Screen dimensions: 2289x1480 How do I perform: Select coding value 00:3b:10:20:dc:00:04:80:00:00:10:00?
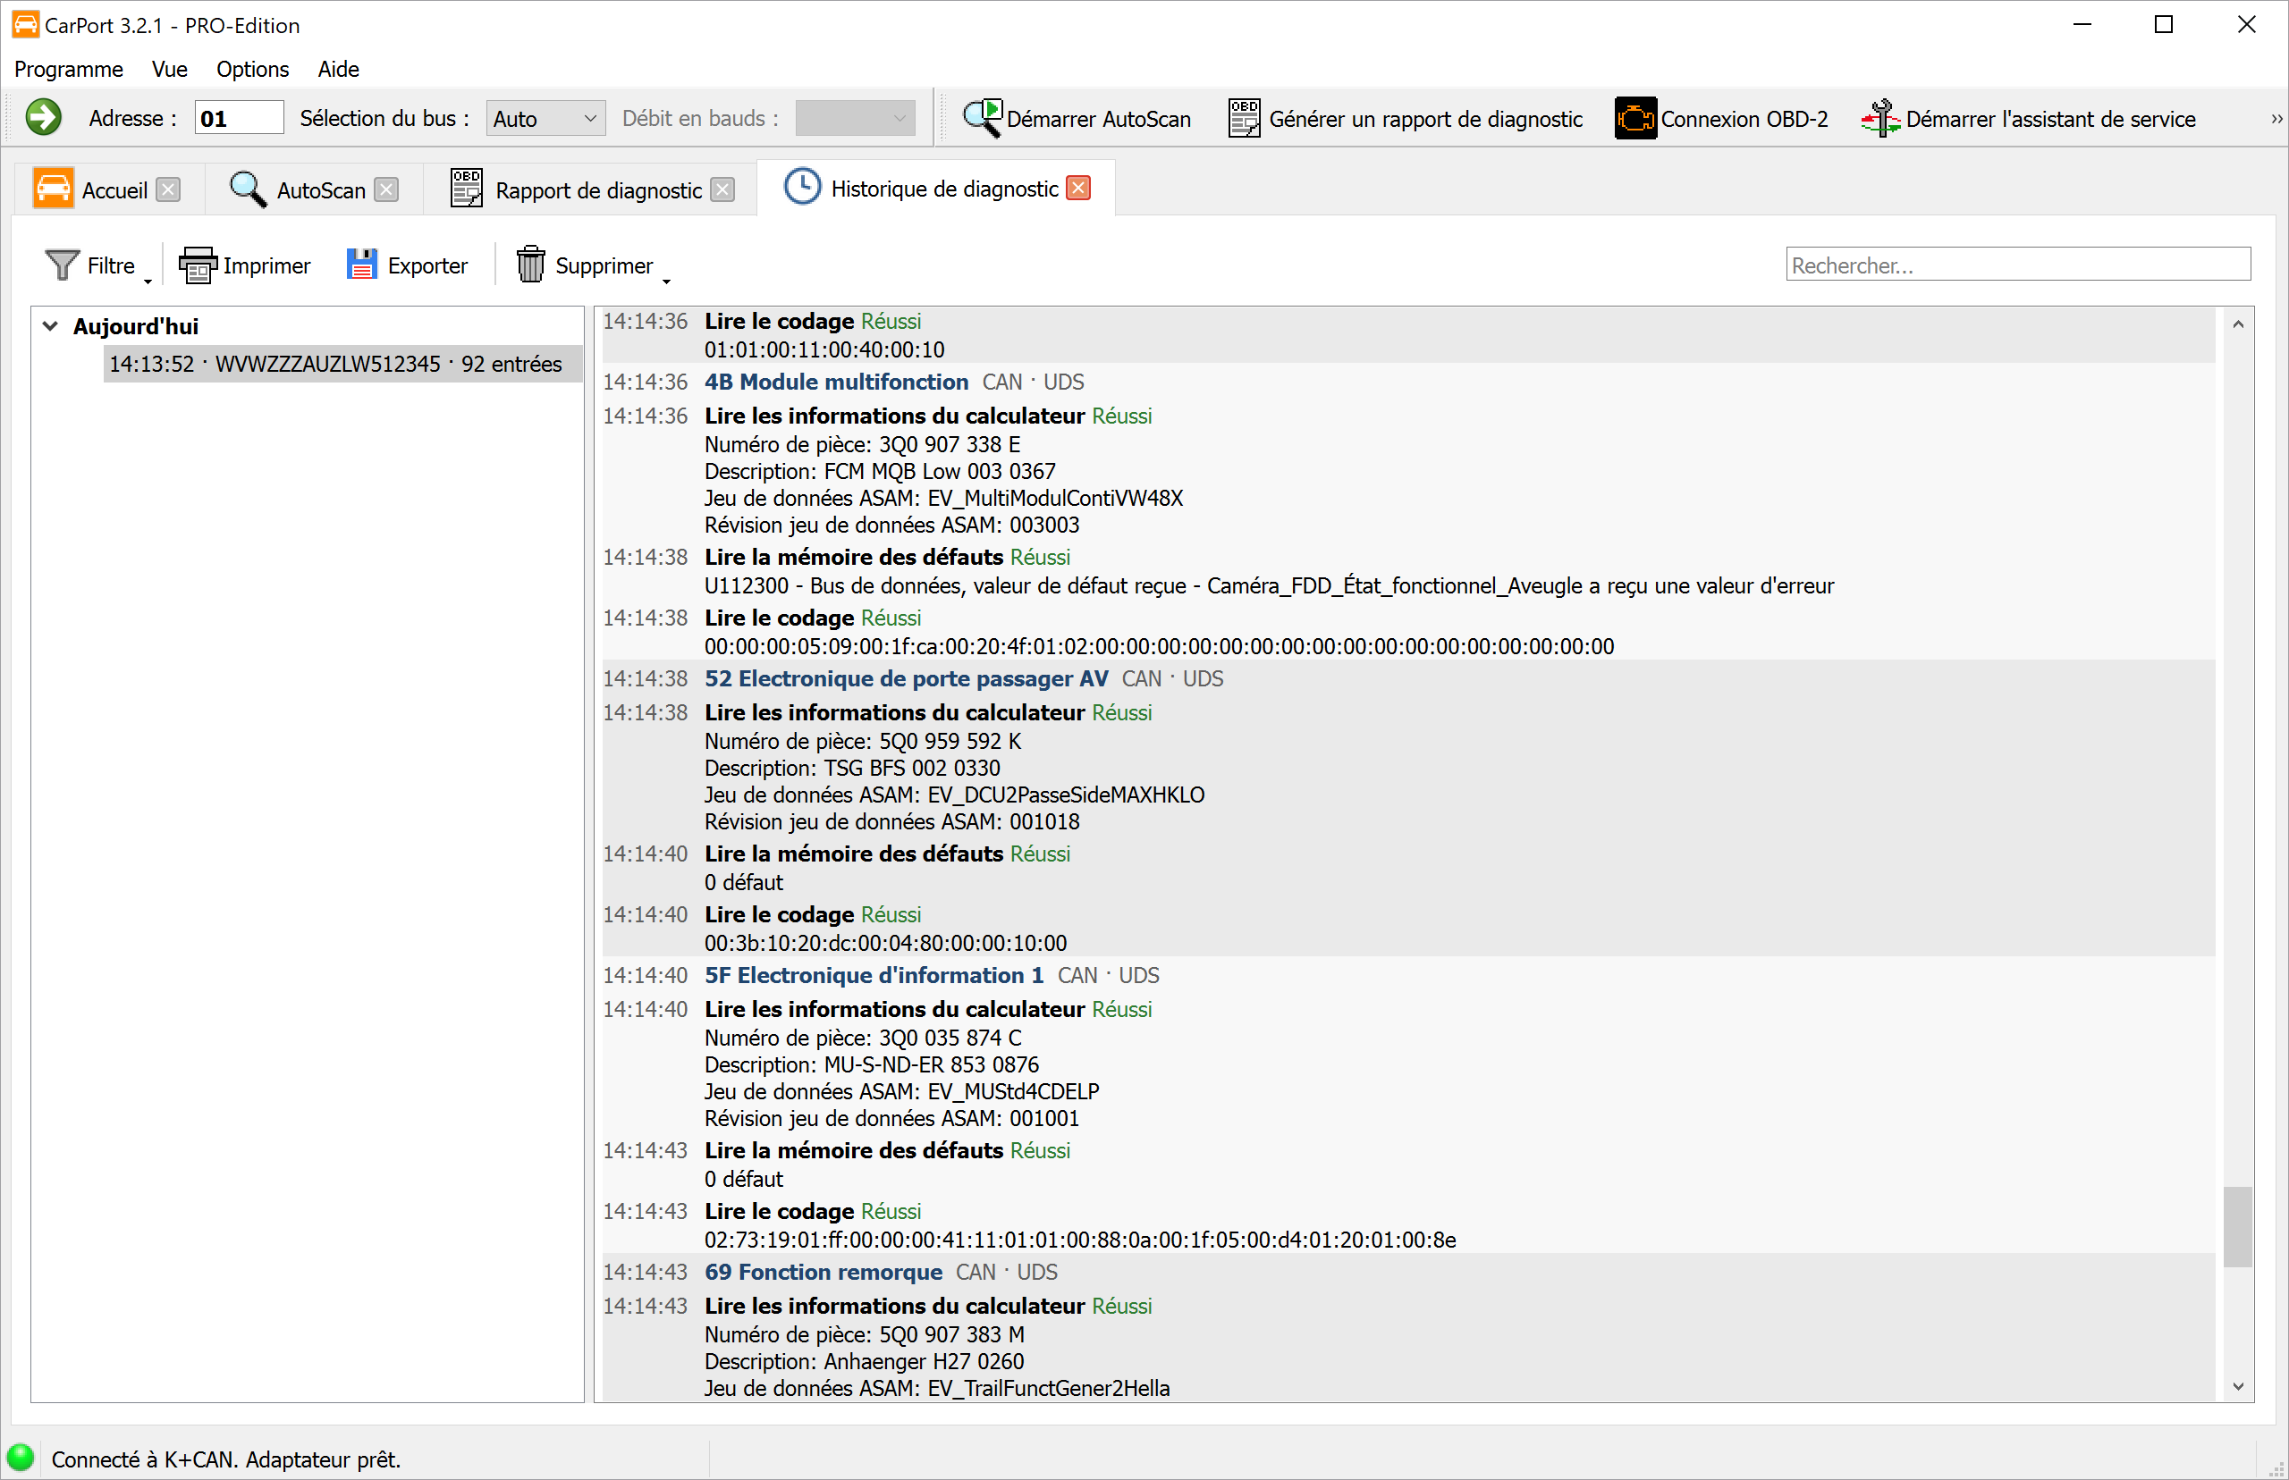click(x=885, y=944)
